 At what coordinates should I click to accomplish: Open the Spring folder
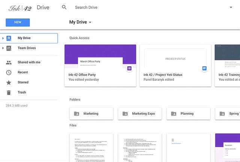click(228, 114)
